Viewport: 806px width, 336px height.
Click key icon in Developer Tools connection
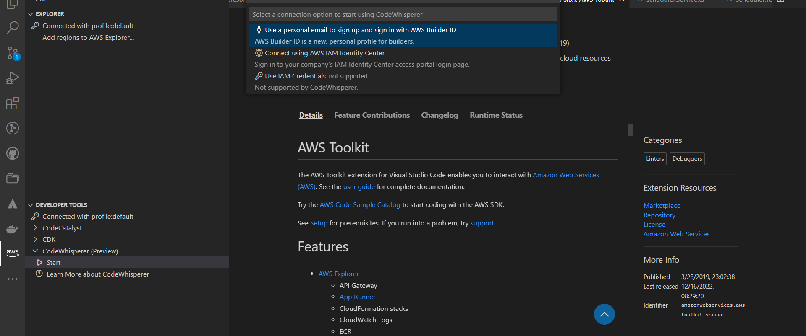pyautogui.click(x=35, y=216)
